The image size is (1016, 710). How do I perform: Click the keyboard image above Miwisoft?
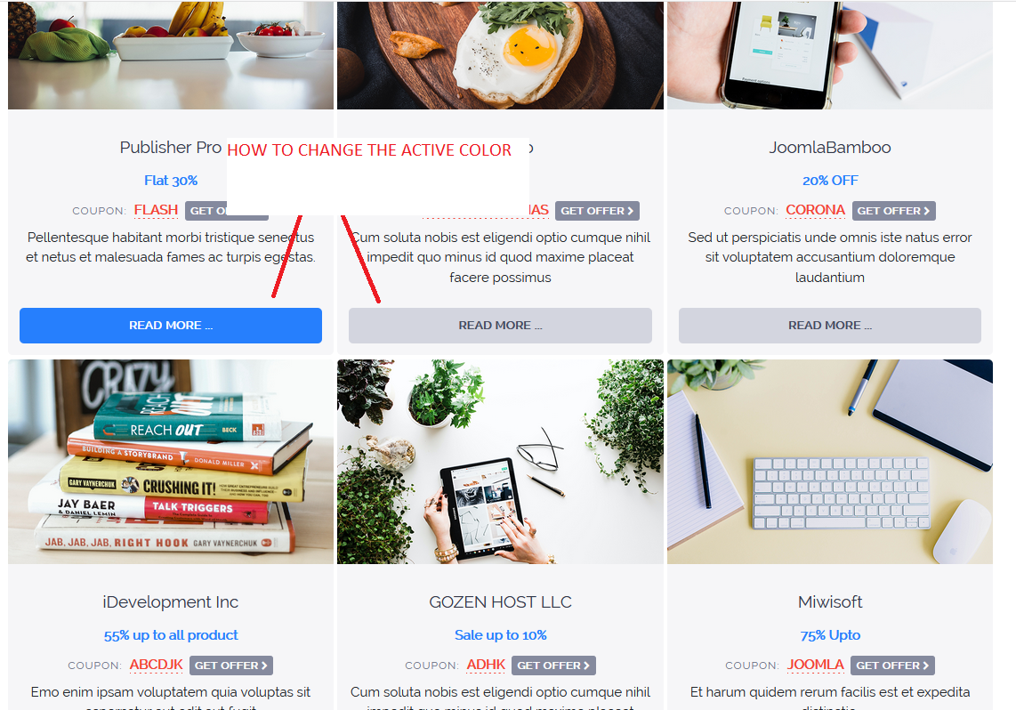tap(830, 461)
